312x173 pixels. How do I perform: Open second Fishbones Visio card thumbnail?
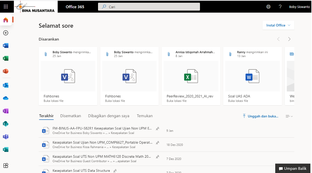[x=129, y=76]
